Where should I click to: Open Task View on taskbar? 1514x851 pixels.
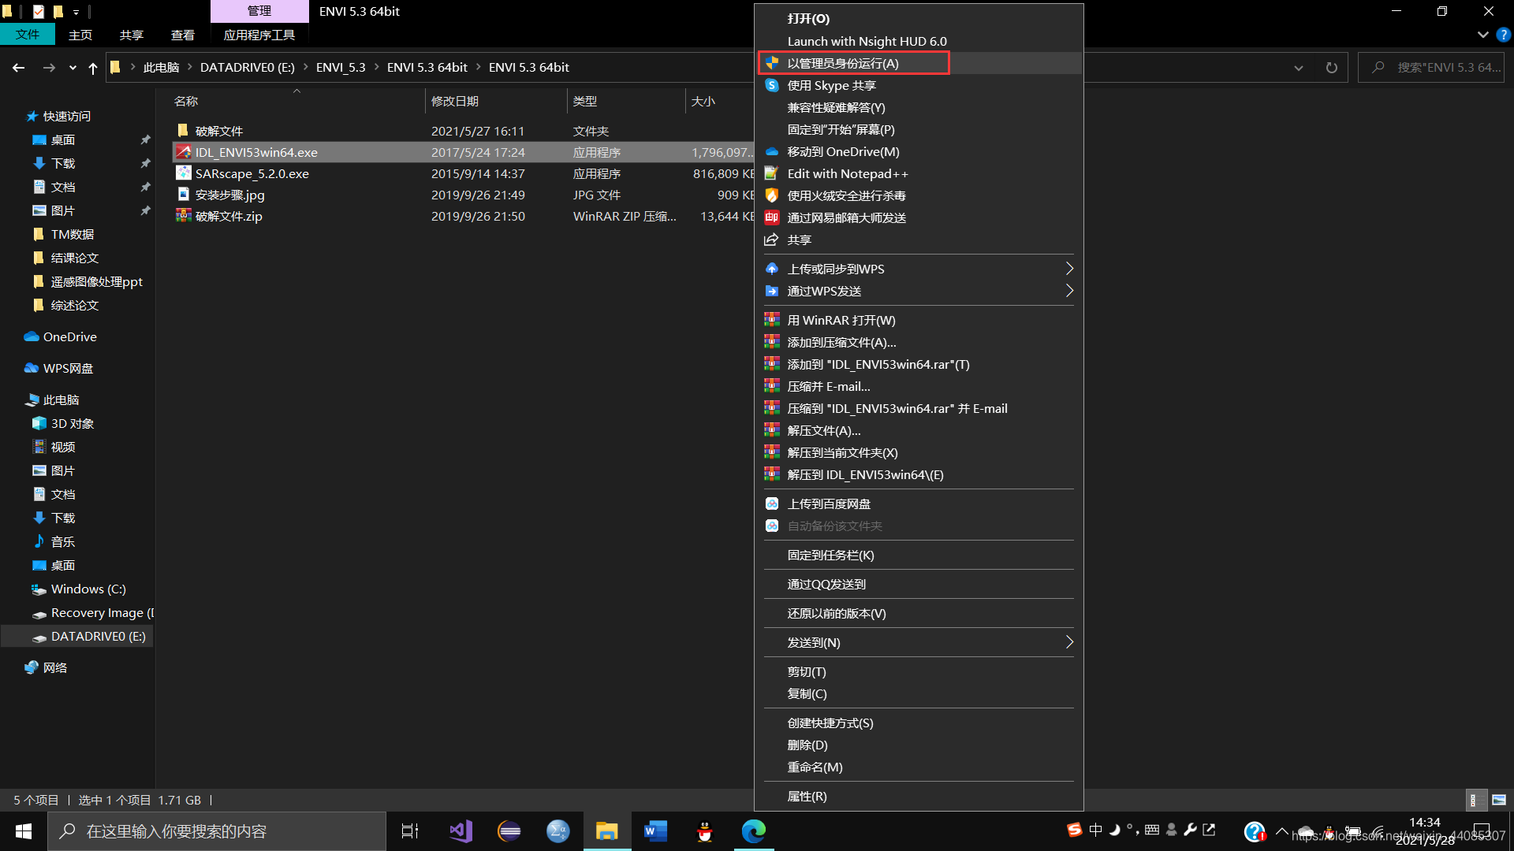[410, 831]
